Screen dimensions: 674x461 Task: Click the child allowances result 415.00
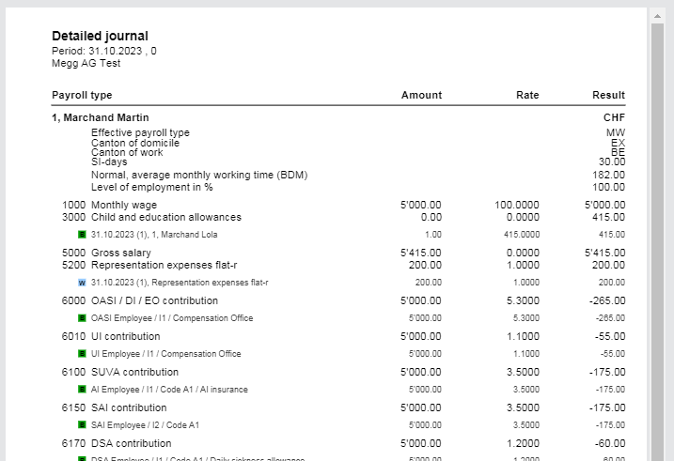[608, 217]
